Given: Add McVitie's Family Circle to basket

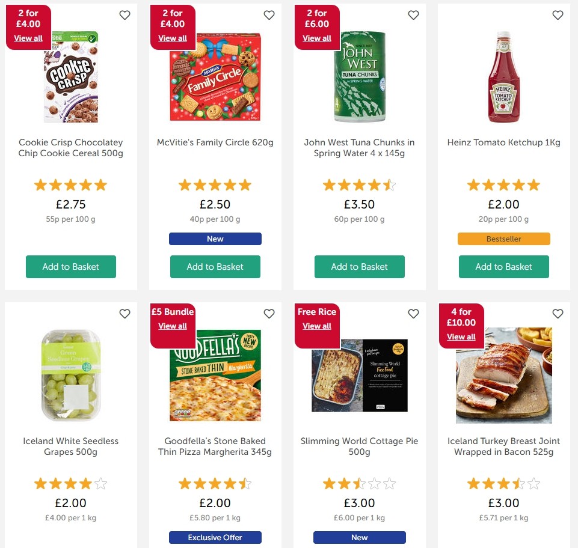Looking at the screenshot, I should tap(215, 267).
